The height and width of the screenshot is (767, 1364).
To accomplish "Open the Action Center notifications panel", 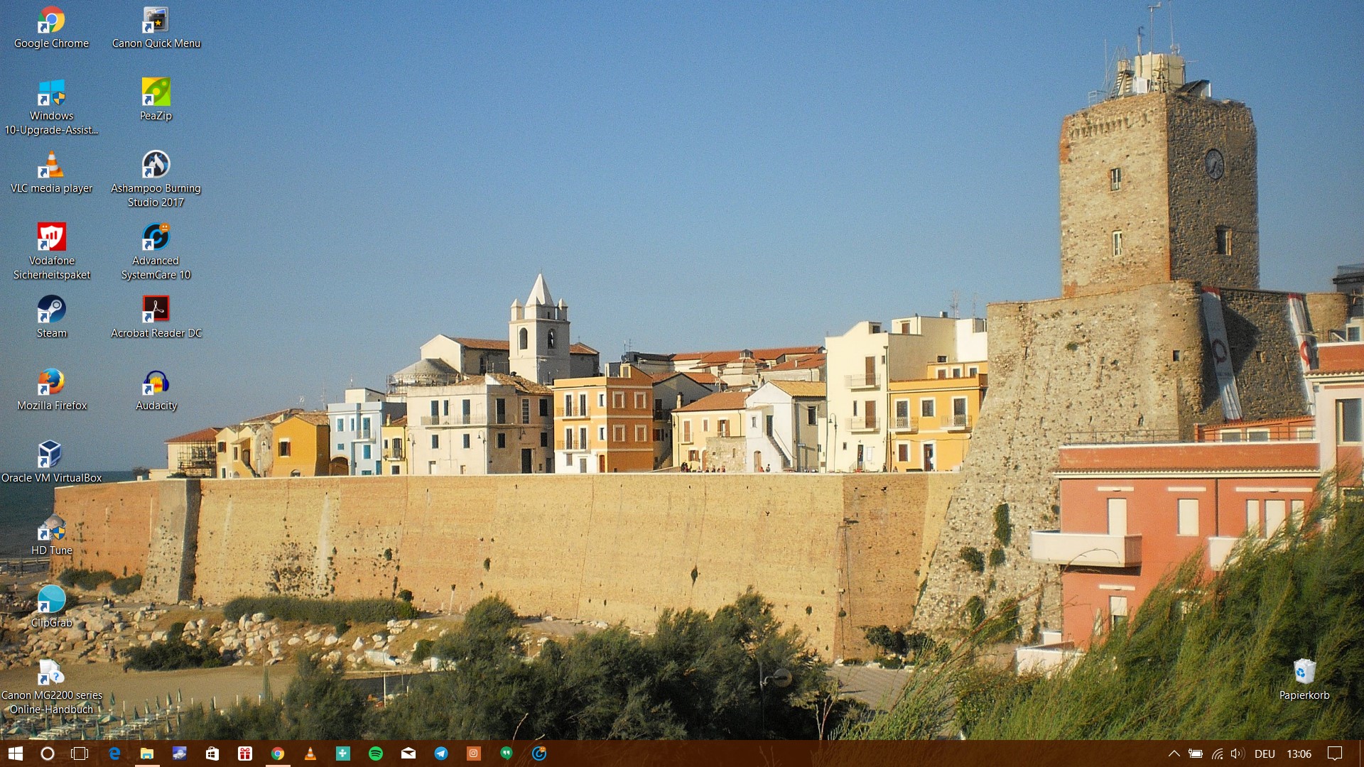I will click(x=1335, y=754).
